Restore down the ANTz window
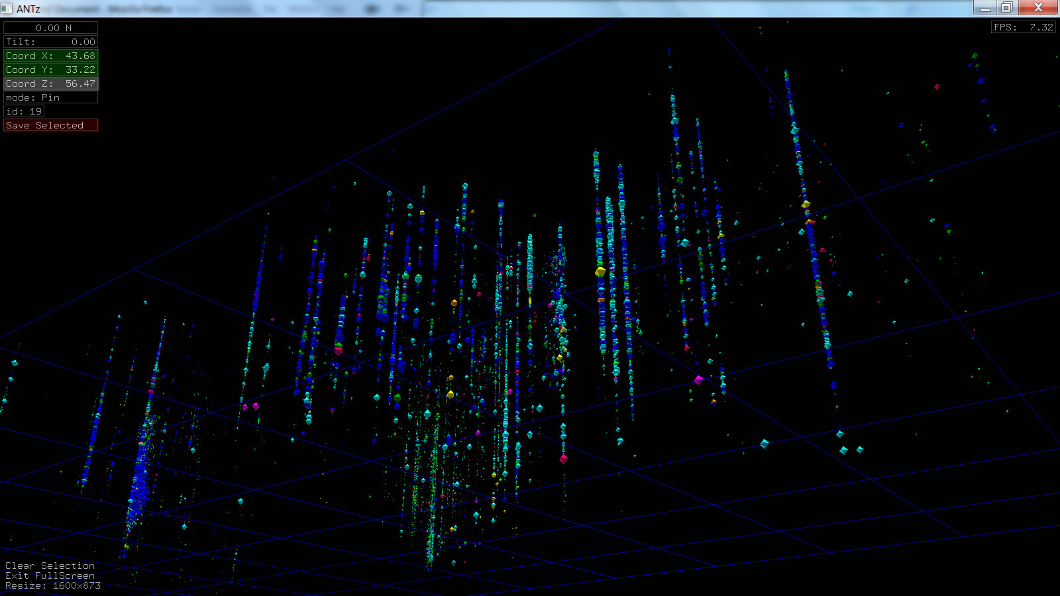The width and height of the screenshot is (1060, 596). pyautogui.click(x=1006, y=7)
